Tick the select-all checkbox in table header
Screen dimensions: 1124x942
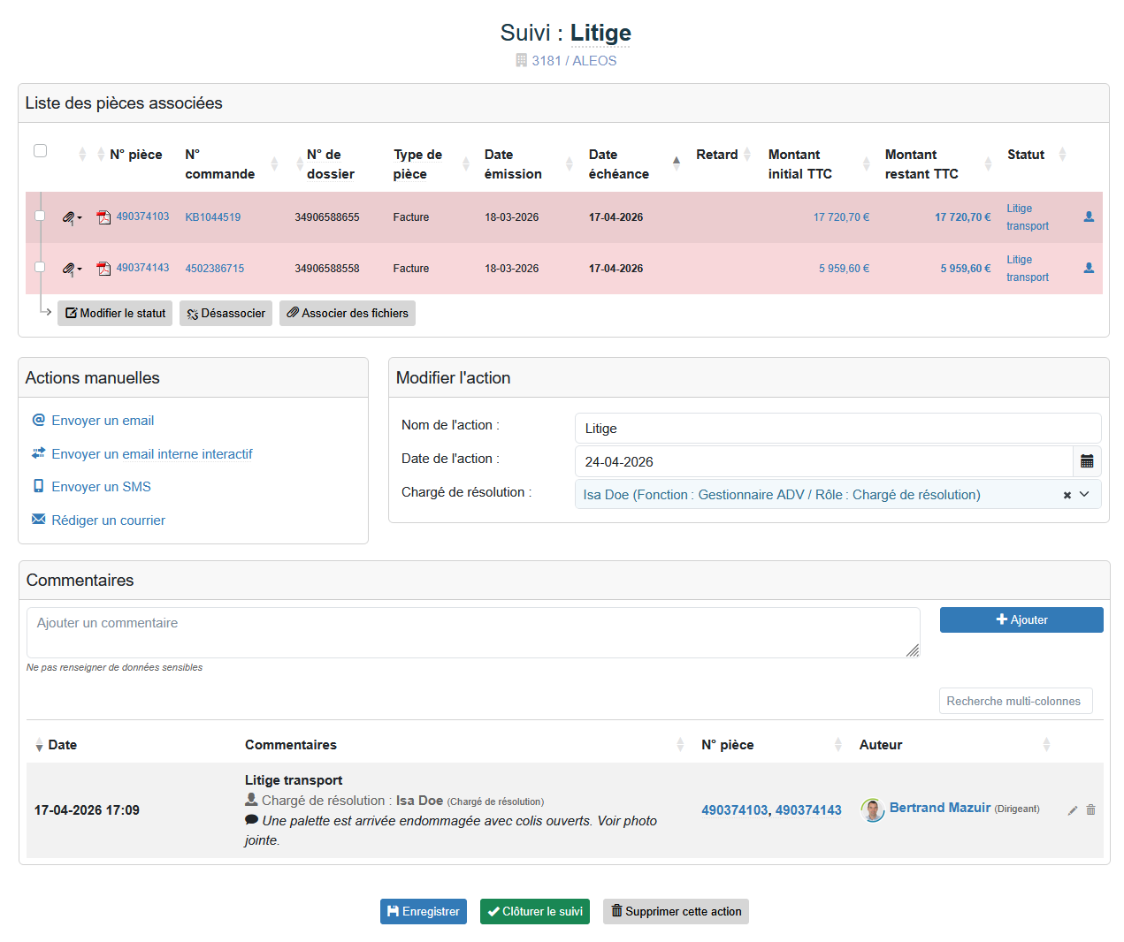pos(40,150)
